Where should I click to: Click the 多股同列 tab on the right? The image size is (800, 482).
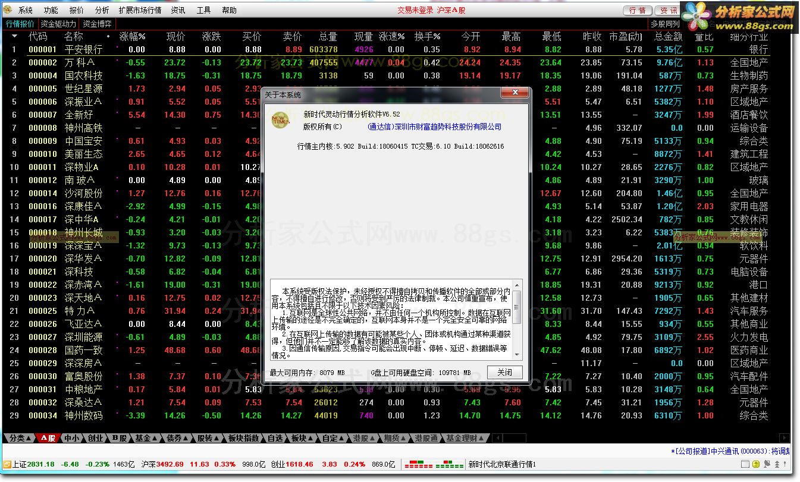click(664, 24)
